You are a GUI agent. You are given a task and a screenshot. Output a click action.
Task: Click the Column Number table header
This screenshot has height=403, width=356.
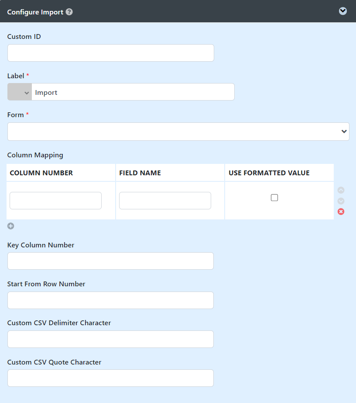pyautogui.click(x=41, y=173)
